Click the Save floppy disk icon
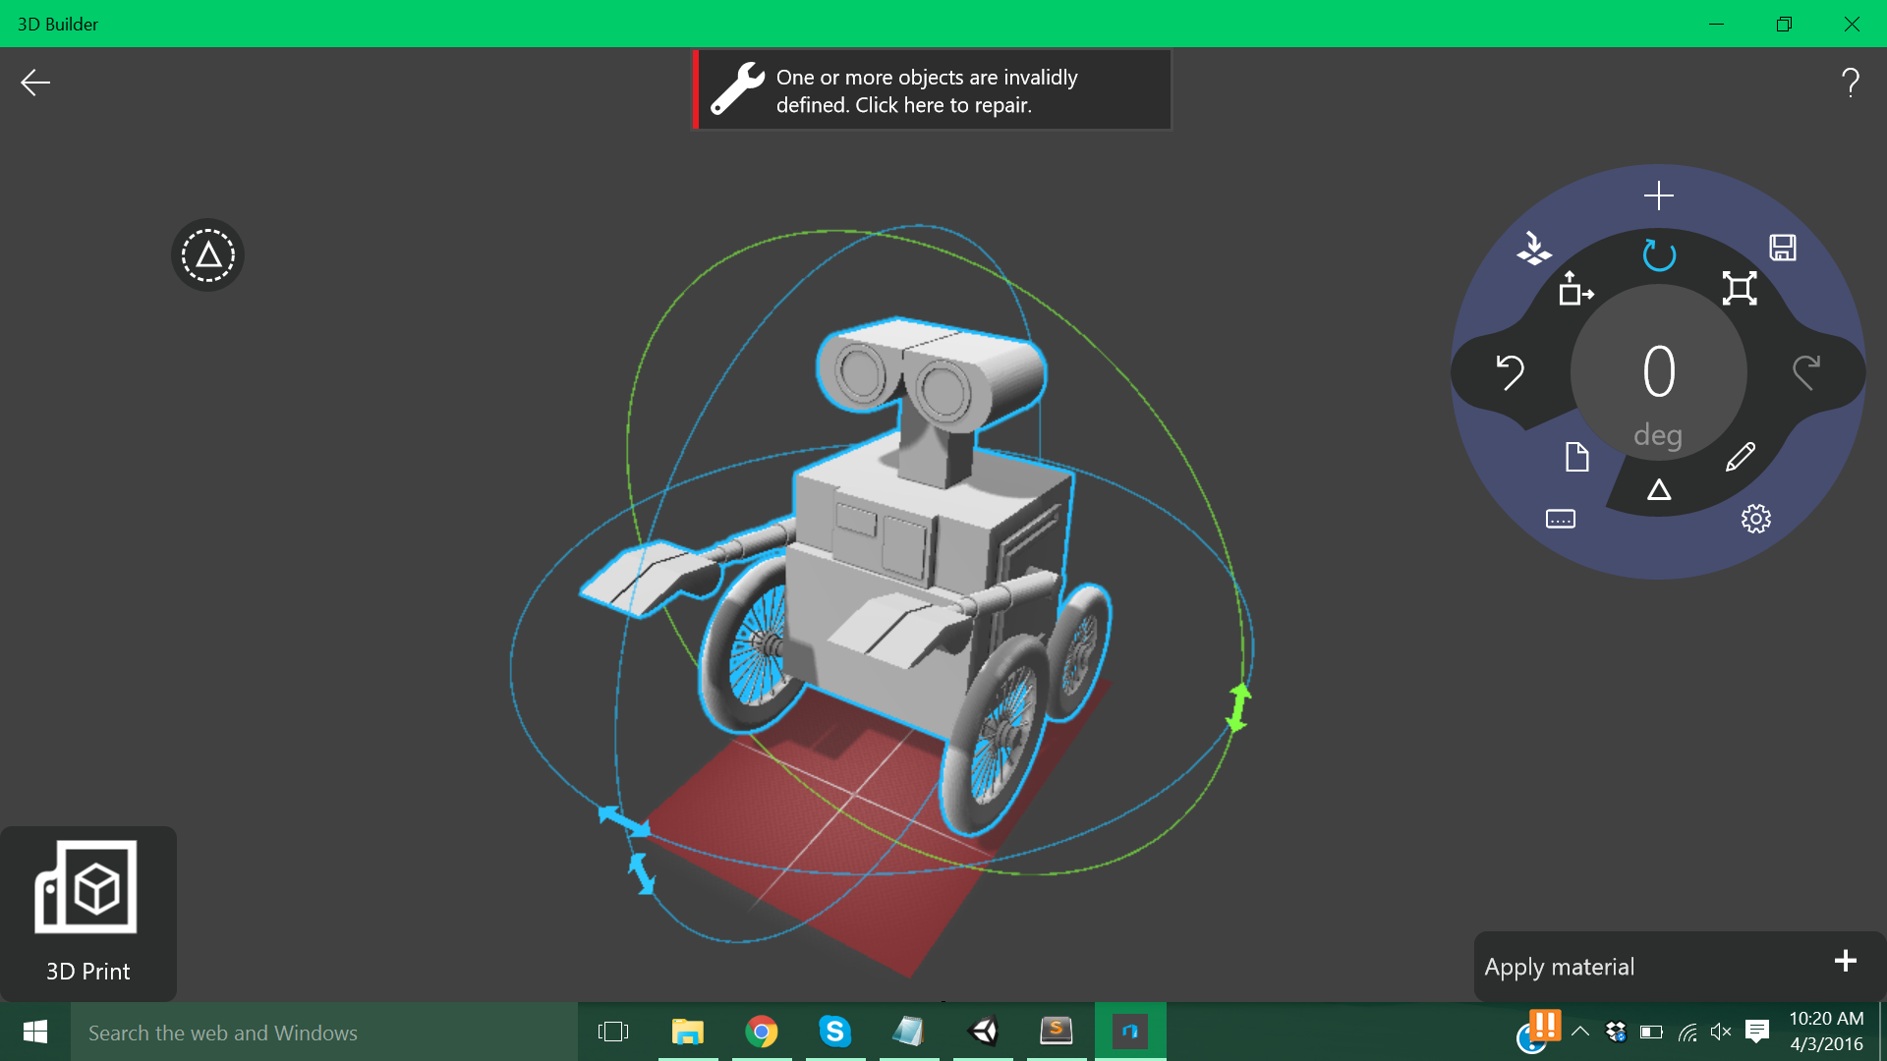 (x=1783, y=248)
